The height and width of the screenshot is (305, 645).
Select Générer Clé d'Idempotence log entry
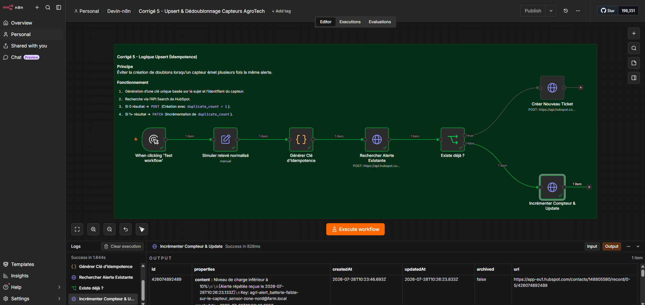pos(103,267)
